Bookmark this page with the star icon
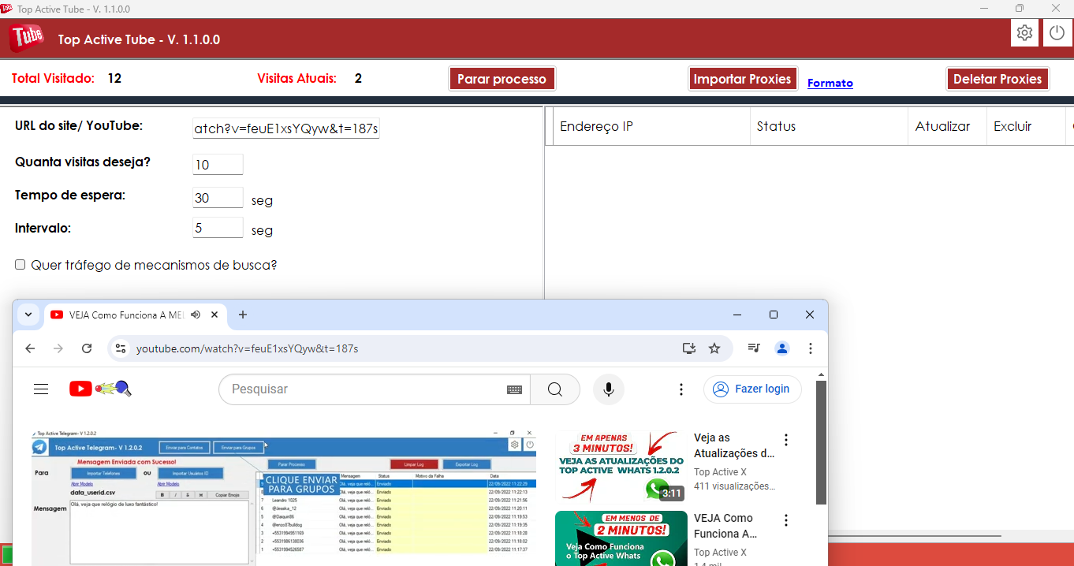1074x566 pixels. [x=714, y=348]
